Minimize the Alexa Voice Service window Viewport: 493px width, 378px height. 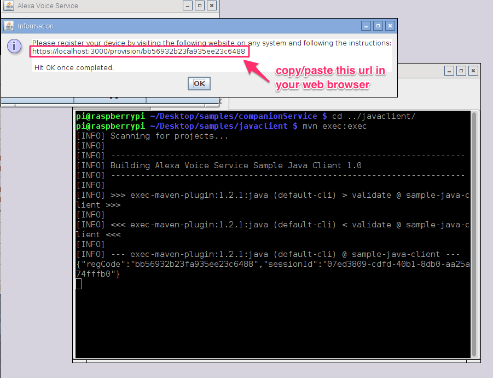[188, 5]
